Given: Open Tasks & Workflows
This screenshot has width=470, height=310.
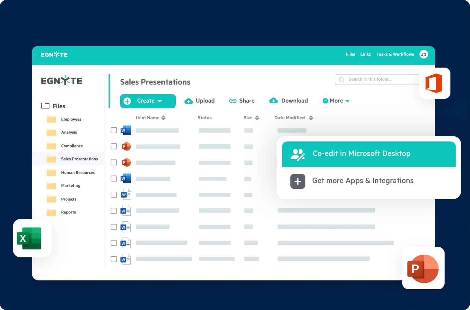Looking at the screenshot, I should [395, 54].
